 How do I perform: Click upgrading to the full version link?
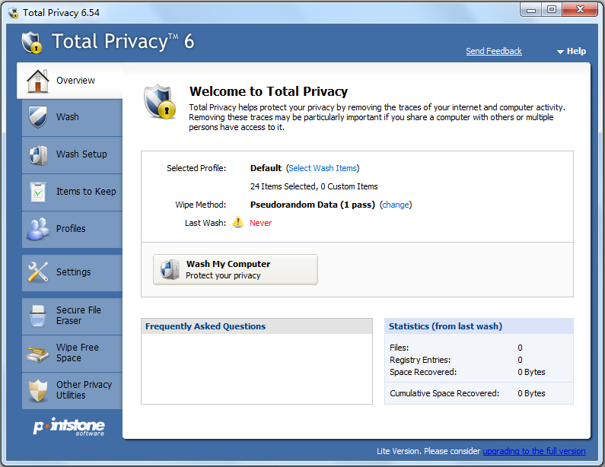click(x=534, y=451)
